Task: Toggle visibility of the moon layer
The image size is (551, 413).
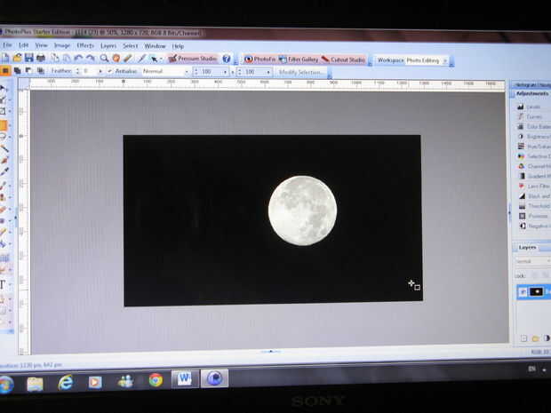Action: pyautogui.click(x=523, y=292)
